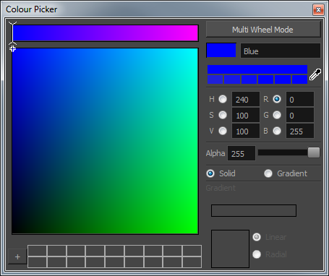
Task: Select the last shade swatch in the row
Action: (299, 79)
